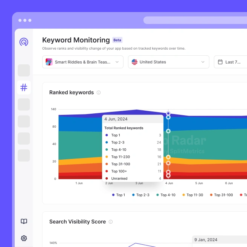Click the info icon next to Search Visibility Score
This screenshot has width=247, height=247.
[x=111, y=222]
